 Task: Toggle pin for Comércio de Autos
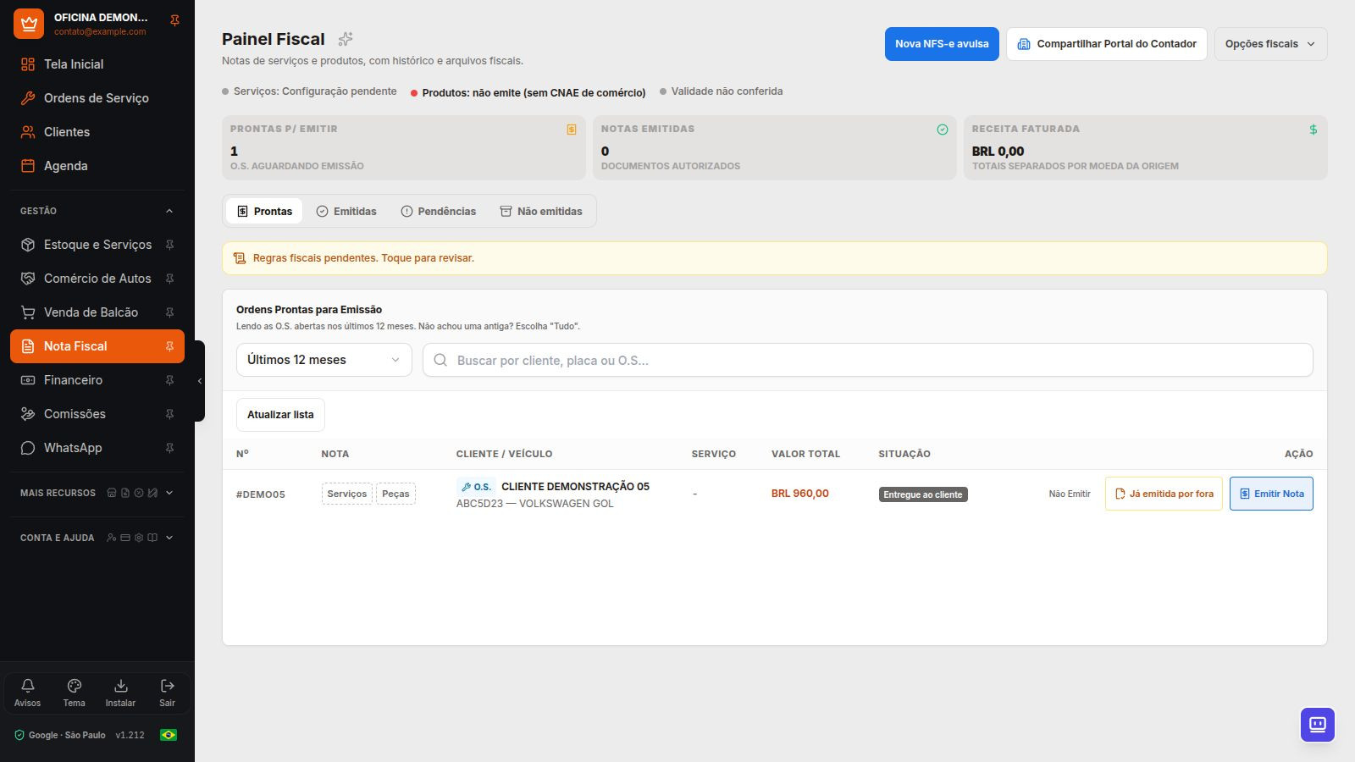[169, 279]
